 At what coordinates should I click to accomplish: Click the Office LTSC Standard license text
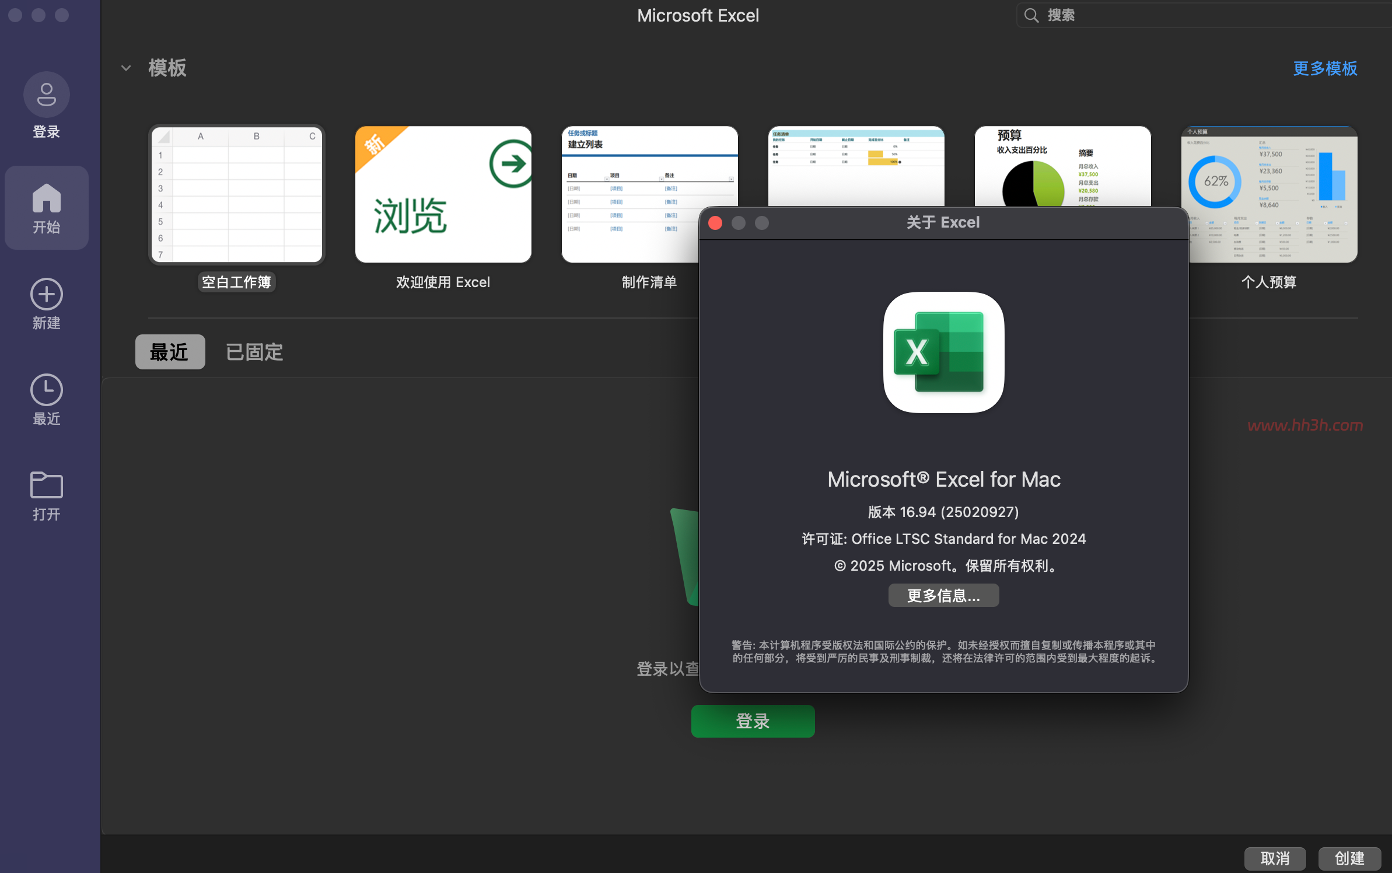943,539
